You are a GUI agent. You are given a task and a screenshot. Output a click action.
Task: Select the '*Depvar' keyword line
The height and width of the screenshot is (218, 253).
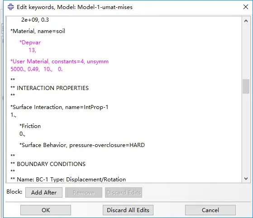click(x=30, y=43)
